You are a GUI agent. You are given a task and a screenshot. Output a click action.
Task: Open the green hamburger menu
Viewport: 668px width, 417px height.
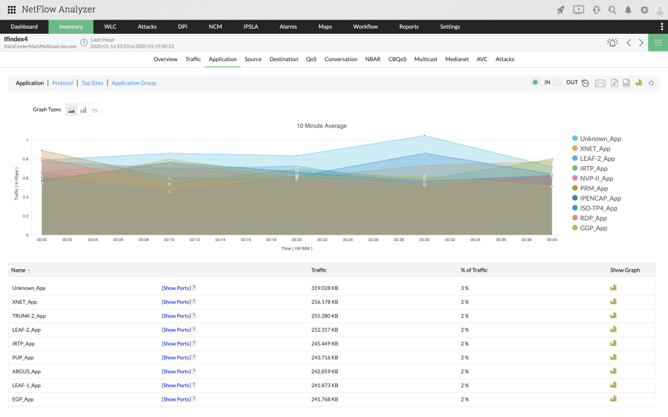658,42
